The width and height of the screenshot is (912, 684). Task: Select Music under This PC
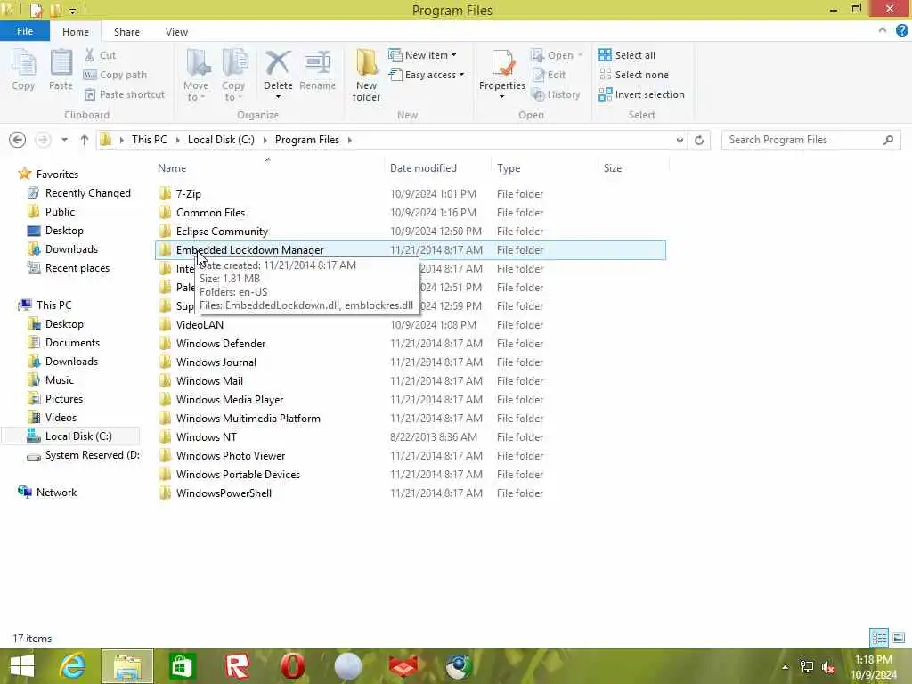[x=51, y=379]
